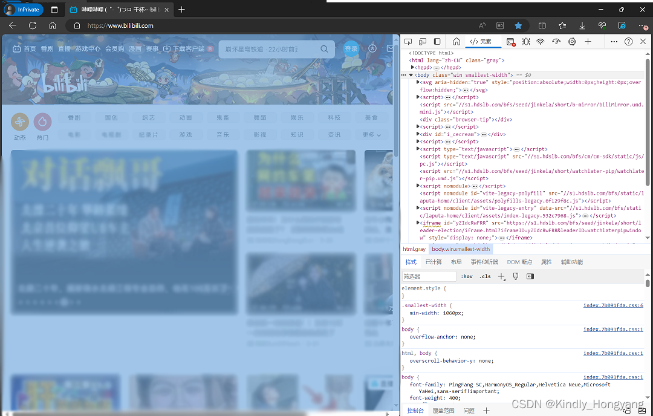The image size is (653, 416).
Task: Toggle computed styles sidebar icon
Action: [x=530, y=276]
